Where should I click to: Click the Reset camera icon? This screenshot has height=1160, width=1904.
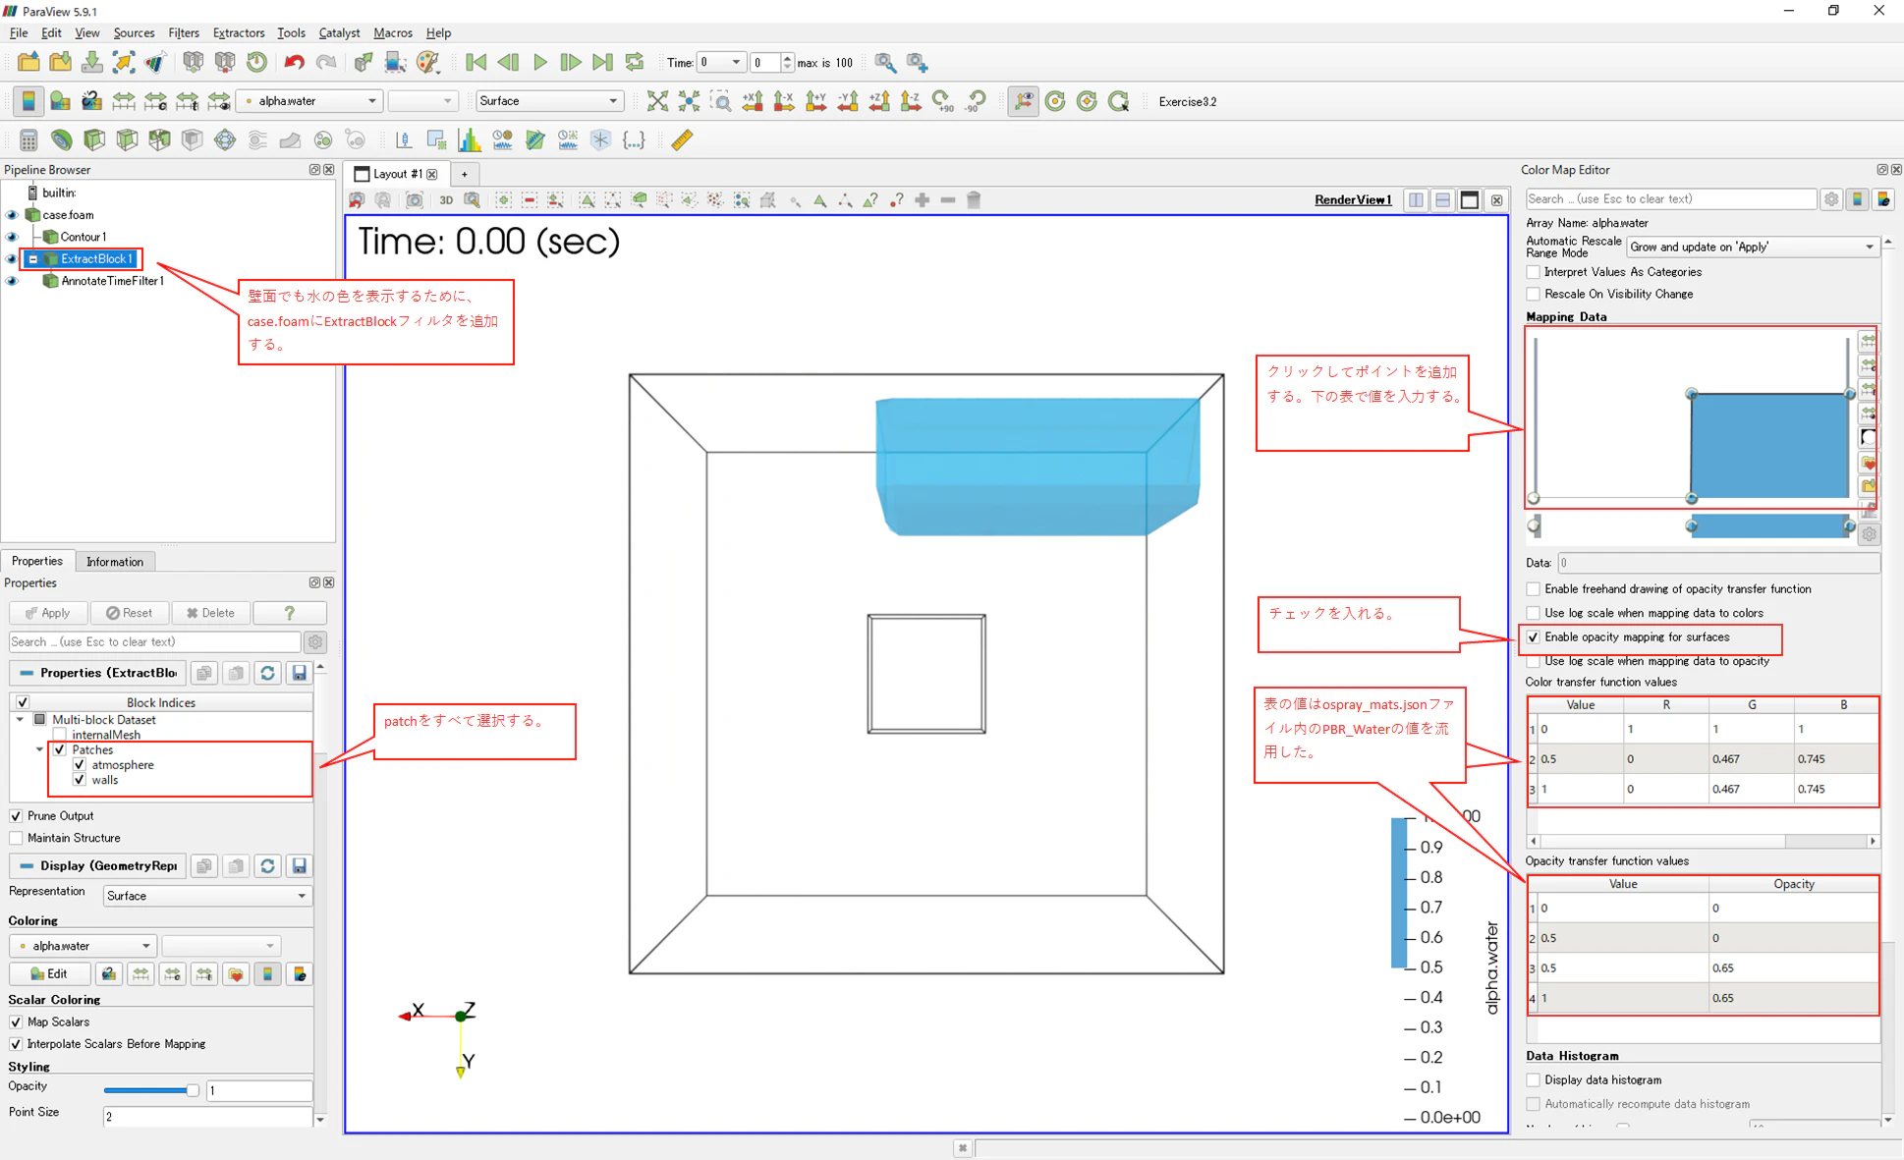click(x=657, y=101)
